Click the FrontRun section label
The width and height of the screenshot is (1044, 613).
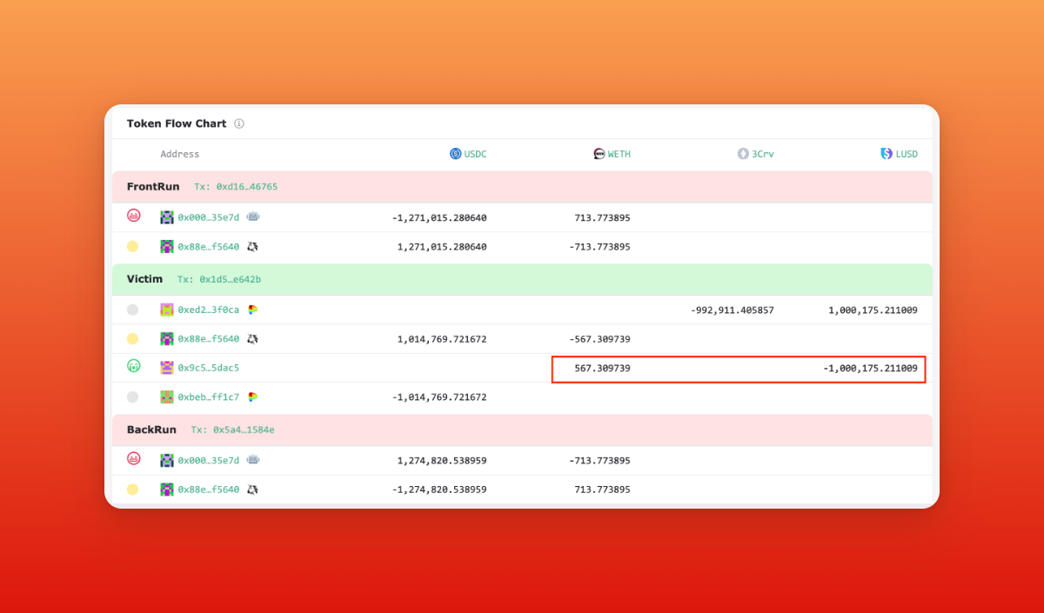pyautogui.click(x=153, y=186)
